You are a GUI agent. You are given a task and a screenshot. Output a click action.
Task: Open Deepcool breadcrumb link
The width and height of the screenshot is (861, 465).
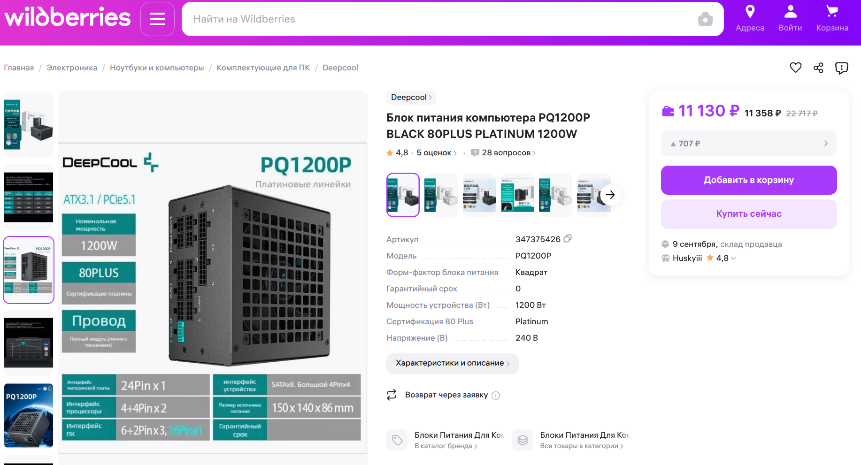340,68
